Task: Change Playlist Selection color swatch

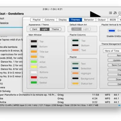Action: (x=75, y=68)
